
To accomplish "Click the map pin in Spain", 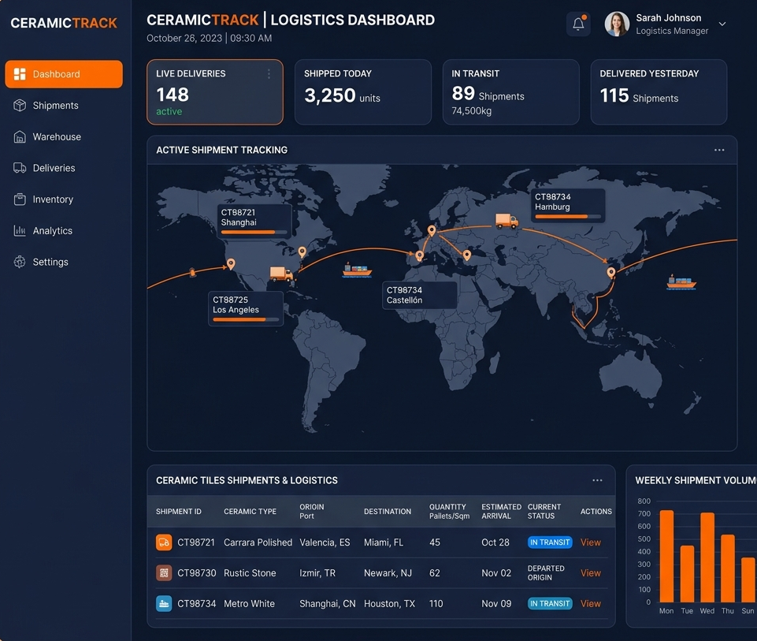I will click(x=420, y=255).
